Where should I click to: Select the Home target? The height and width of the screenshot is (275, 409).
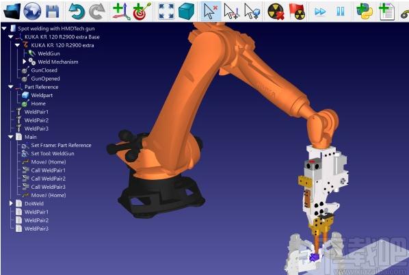tap(38, 103)
